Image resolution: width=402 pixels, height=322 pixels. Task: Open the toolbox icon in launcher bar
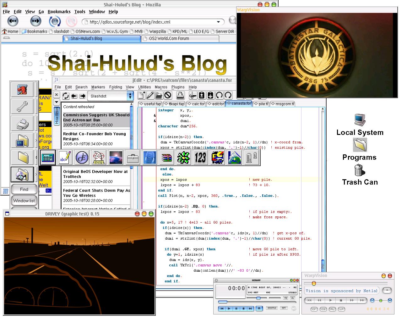tap(133, 157)
